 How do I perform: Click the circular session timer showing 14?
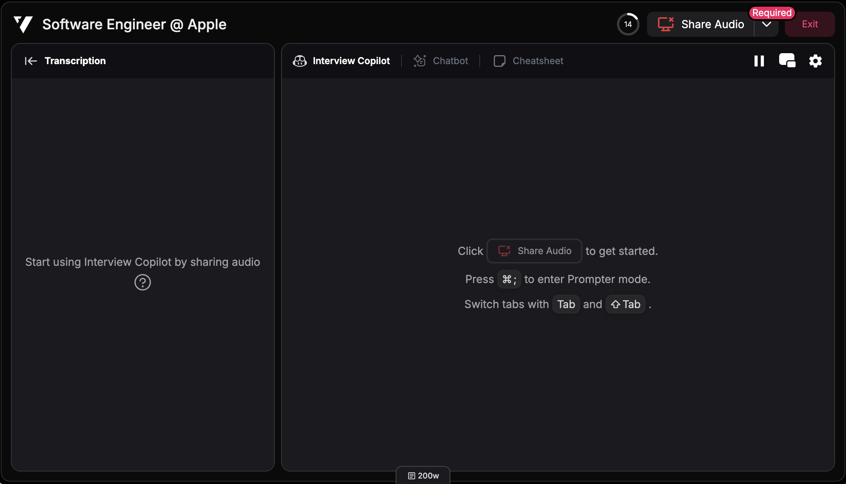pyautogui.click(x=628, y=24)
